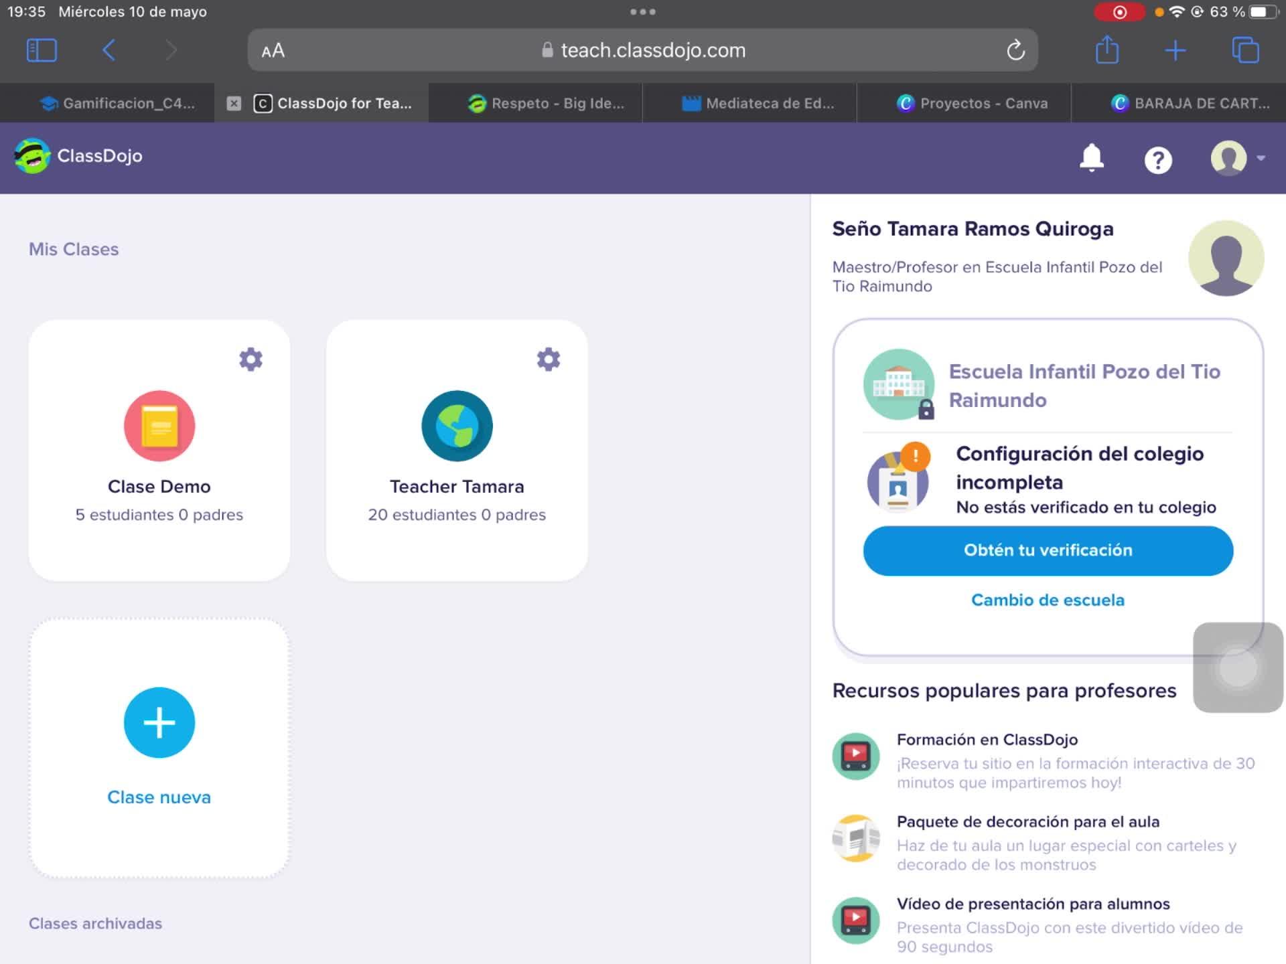Toggle Safari sidebar panel
The width and height of the screenshot is (1286, 964).
(x=42, y=50)
